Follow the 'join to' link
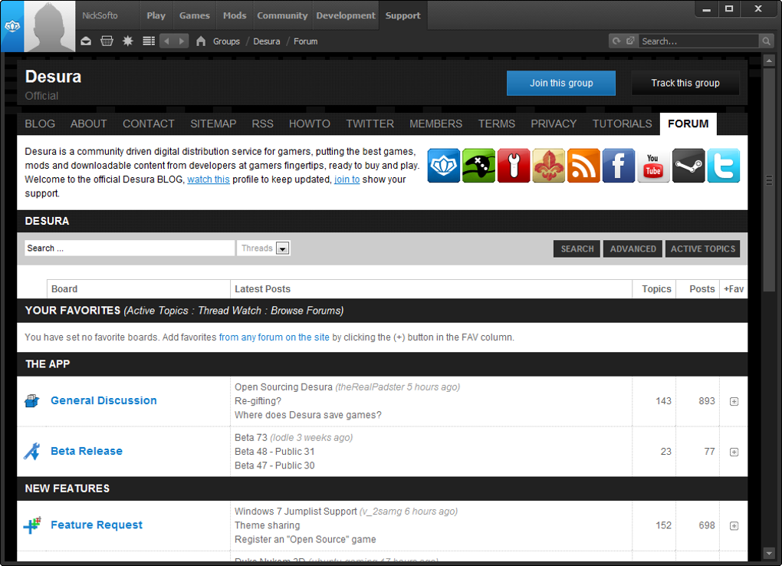The width and height of the screenshot is (782, 566). click(347, 179)
